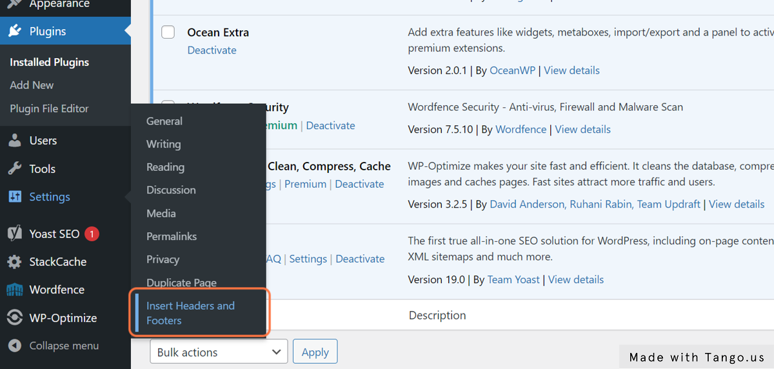Click Version 7.5.10 text
The image size is (774, 369).
click(441, 130)
